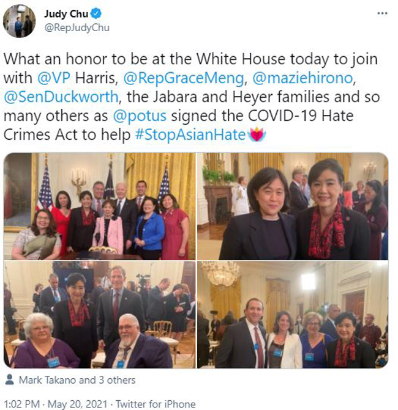The height and width of the screenshot is (410, 398).
Task: Open the photo of two women
Action: (293, 207)
